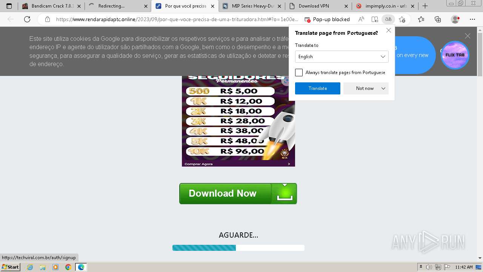Close the MIP Series Heavy-Duty tab
483x272 pixels.
click(x=280, y=6)
